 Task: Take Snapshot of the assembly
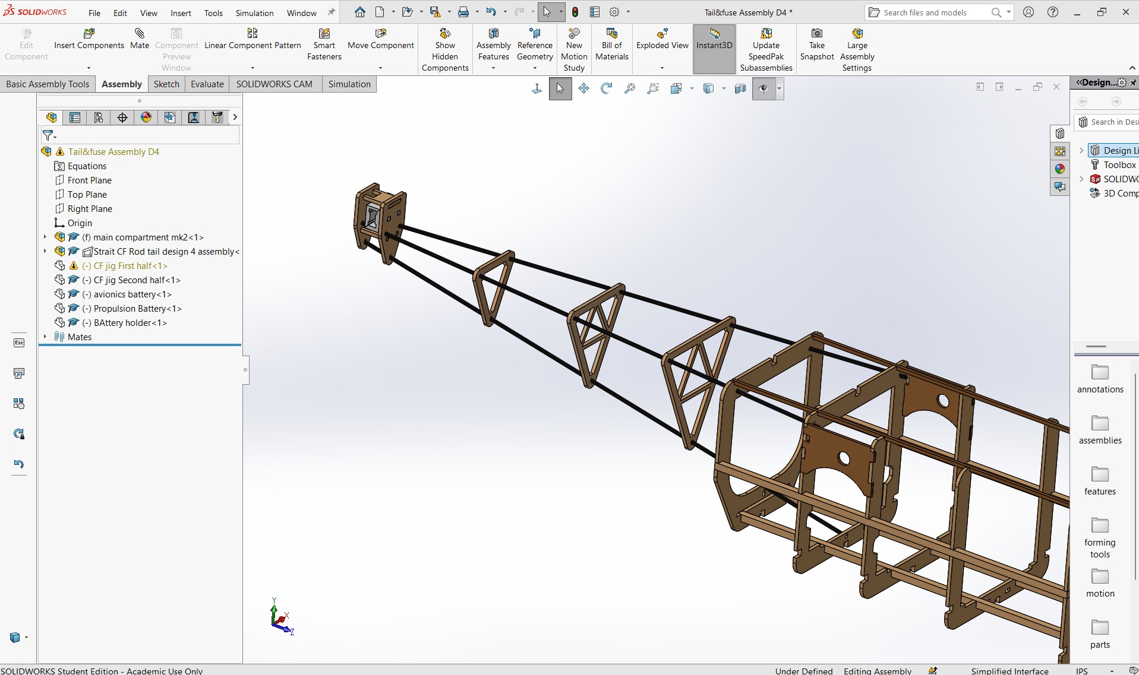point(817,45)
